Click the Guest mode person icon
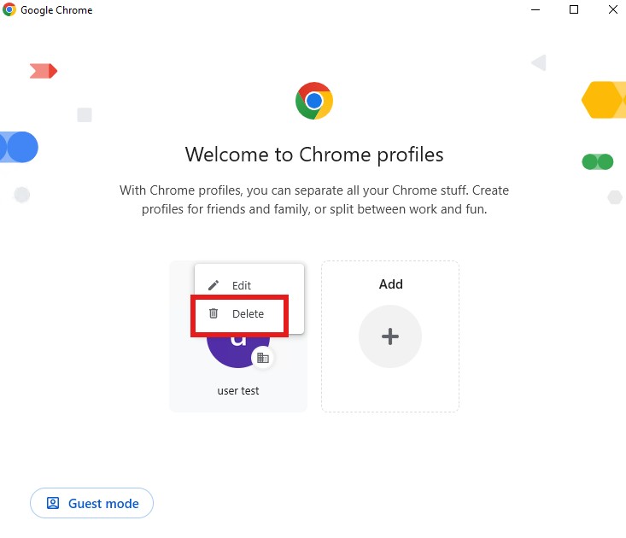This screenshot has height=538, width=626. point(53,503)
